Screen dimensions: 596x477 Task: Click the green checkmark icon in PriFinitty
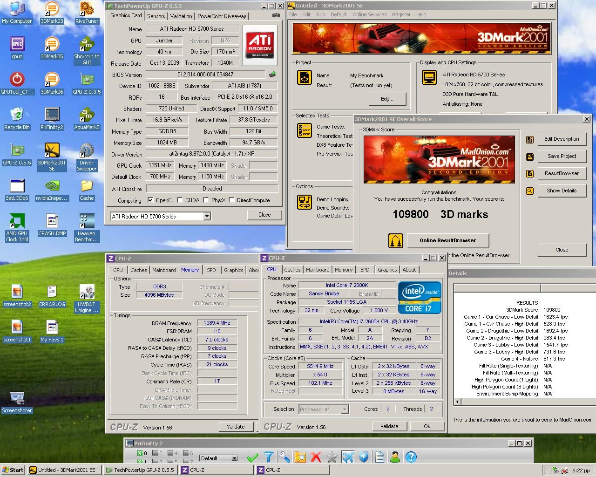(x=253, y=457)
